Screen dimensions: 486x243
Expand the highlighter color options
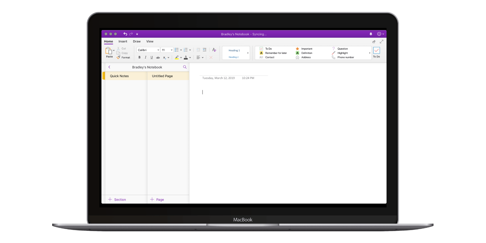[x=180, y=57]
